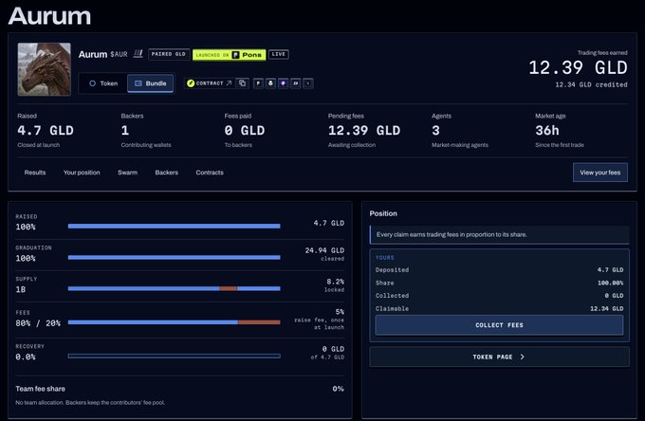Click the Collected 0 GLD value
This screenshot has width=645, height=421.
[x=614, y=296]
